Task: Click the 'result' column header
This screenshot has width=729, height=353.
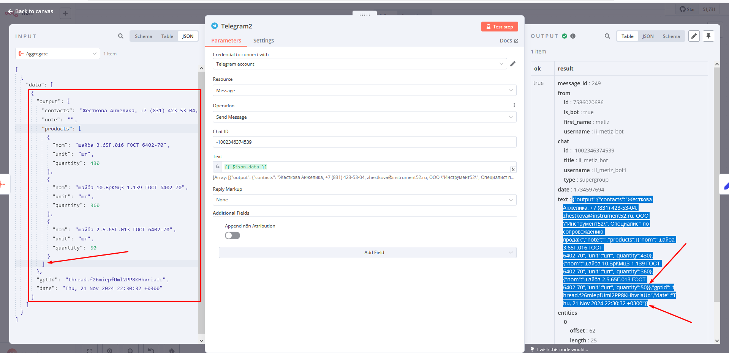Action: click(566, 69)
